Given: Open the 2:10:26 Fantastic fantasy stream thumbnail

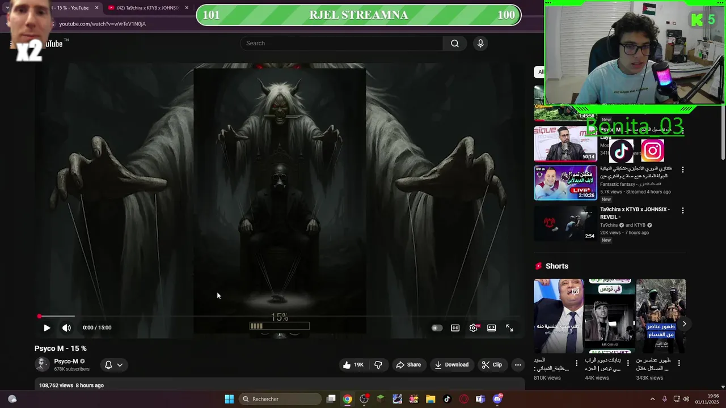Looking at the screenshot, I should point(565,182).
